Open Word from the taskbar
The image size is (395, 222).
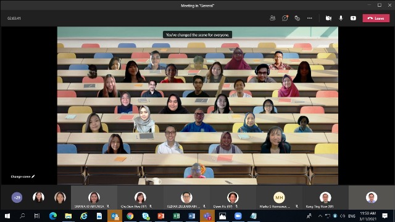coord(192,216)
